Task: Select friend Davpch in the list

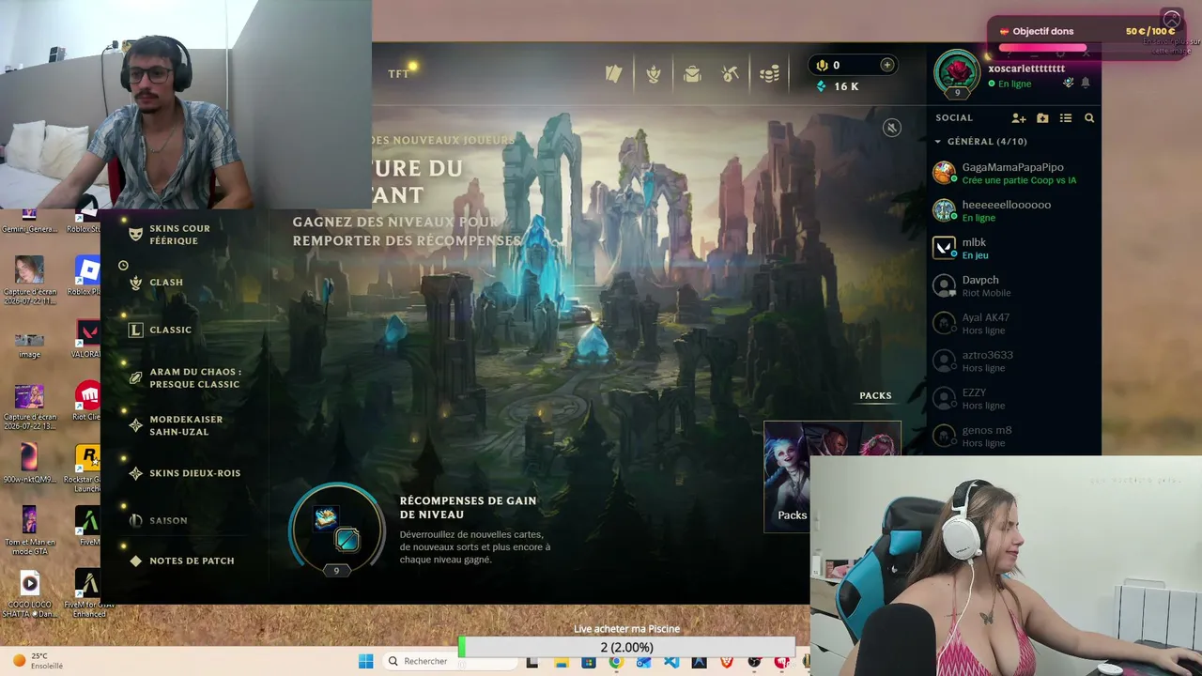Action: tap(1014, 285)
